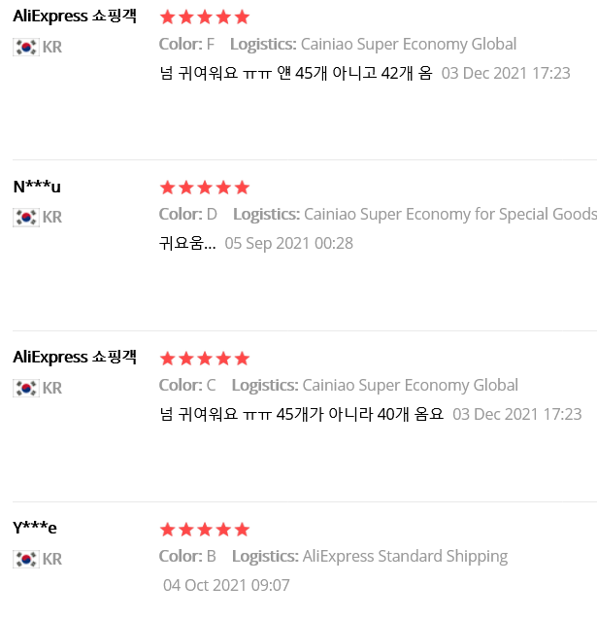The height and width of the screenshot is (619, 597).
Task: Click the star rating of the Color B review
Action: [205, 530]
